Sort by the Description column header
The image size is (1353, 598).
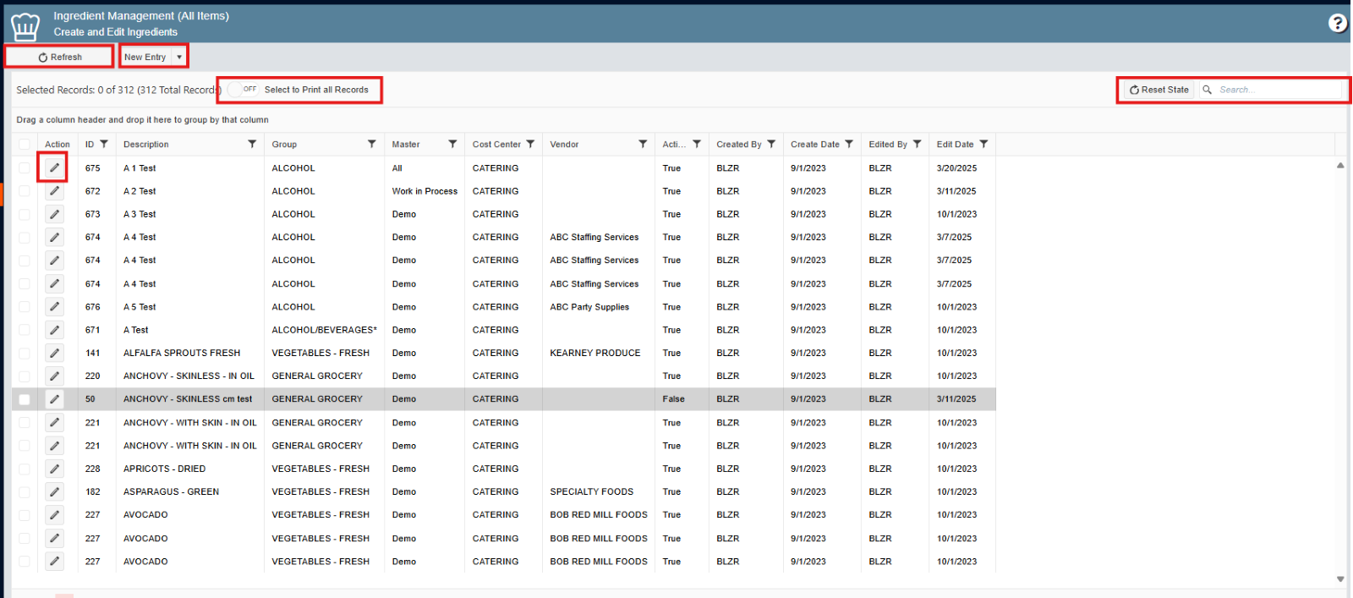(146, 145)
